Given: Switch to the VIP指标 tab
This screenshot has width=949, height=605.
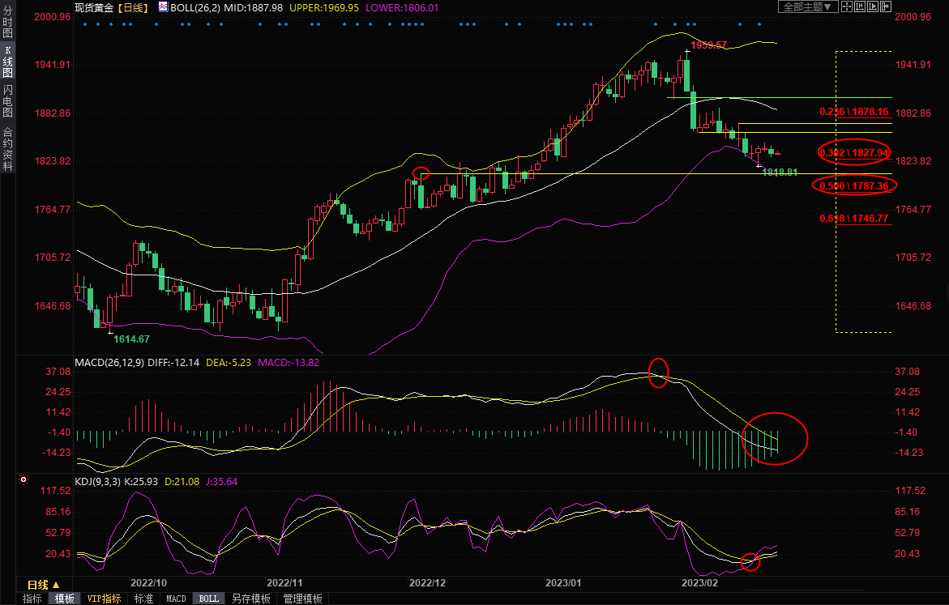Looking at the screenshot, I should (104, 599).
